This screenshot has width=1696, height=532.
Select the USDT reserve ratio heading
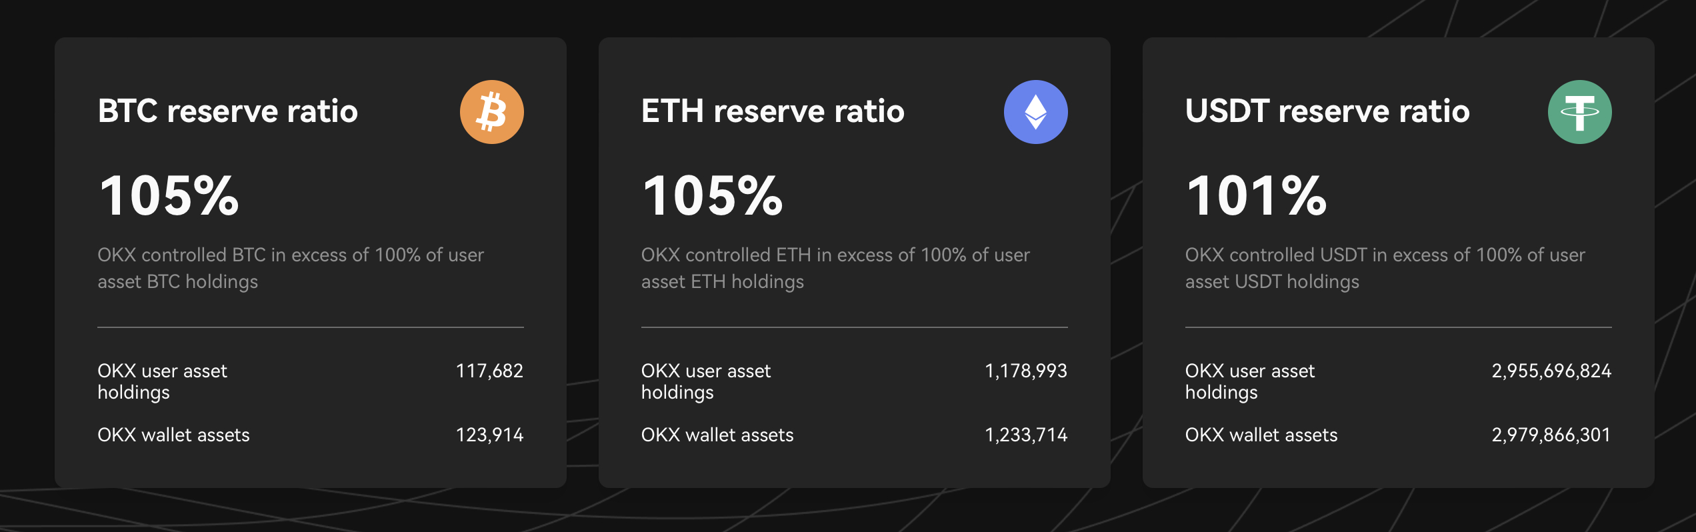1327,111
